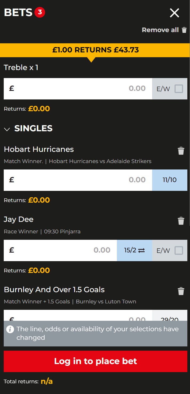190x394 pixels.
Task: Collapse the SINGLES section chevron
Action: [x=7, y=129]
